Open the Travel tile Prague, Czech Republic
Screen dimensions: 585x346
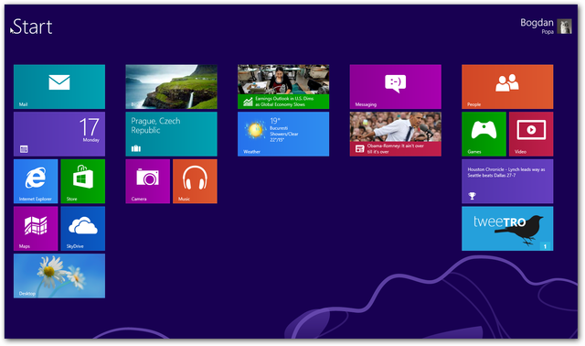(x=171, y=134)
